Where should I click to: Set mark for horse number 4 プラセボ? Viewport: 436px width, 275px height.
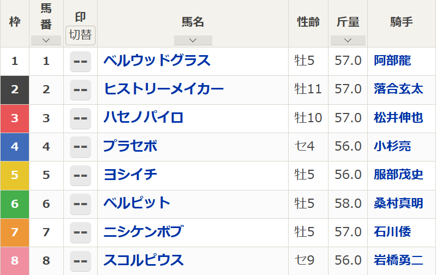pos(80,147)
